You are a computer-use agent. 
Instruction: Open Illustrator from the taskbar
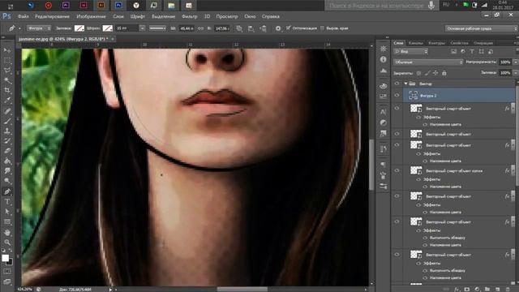click(x=101, y=6)
